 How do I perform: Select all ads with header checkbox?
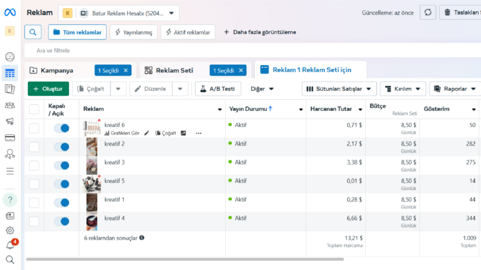(x=34, y=109)
